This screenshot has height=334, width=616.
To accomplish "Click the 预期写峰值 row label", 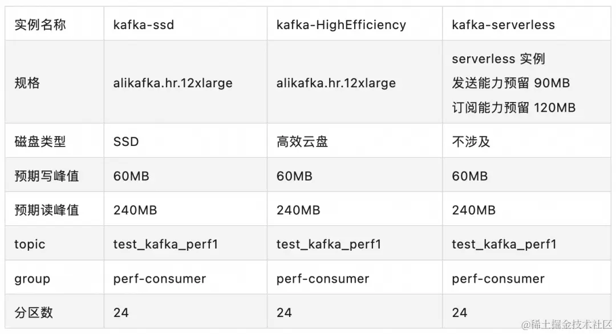I will (47, 176).
